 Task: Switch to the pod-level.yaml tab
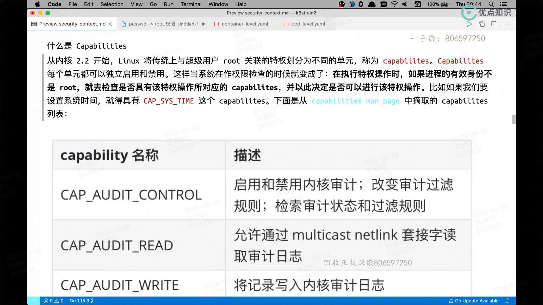point(308,24)
